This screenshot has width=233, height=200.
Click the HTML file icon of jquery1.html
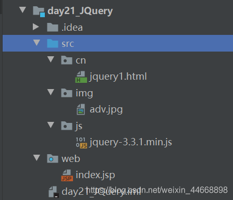[81, 77]
